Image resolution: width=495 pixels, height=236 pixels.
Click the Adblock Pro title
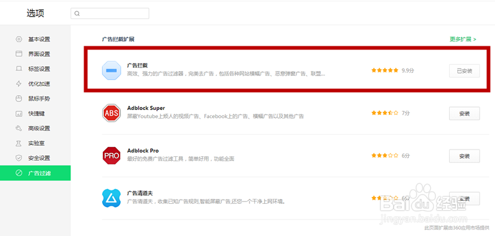pos(143,151)
